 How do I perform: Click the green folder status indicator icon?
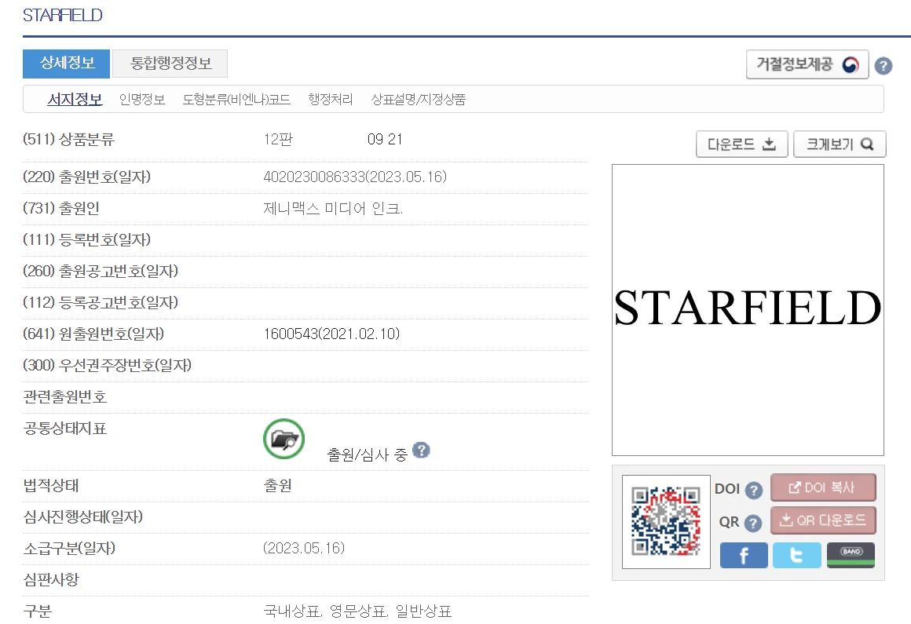[x=284, y=439]
